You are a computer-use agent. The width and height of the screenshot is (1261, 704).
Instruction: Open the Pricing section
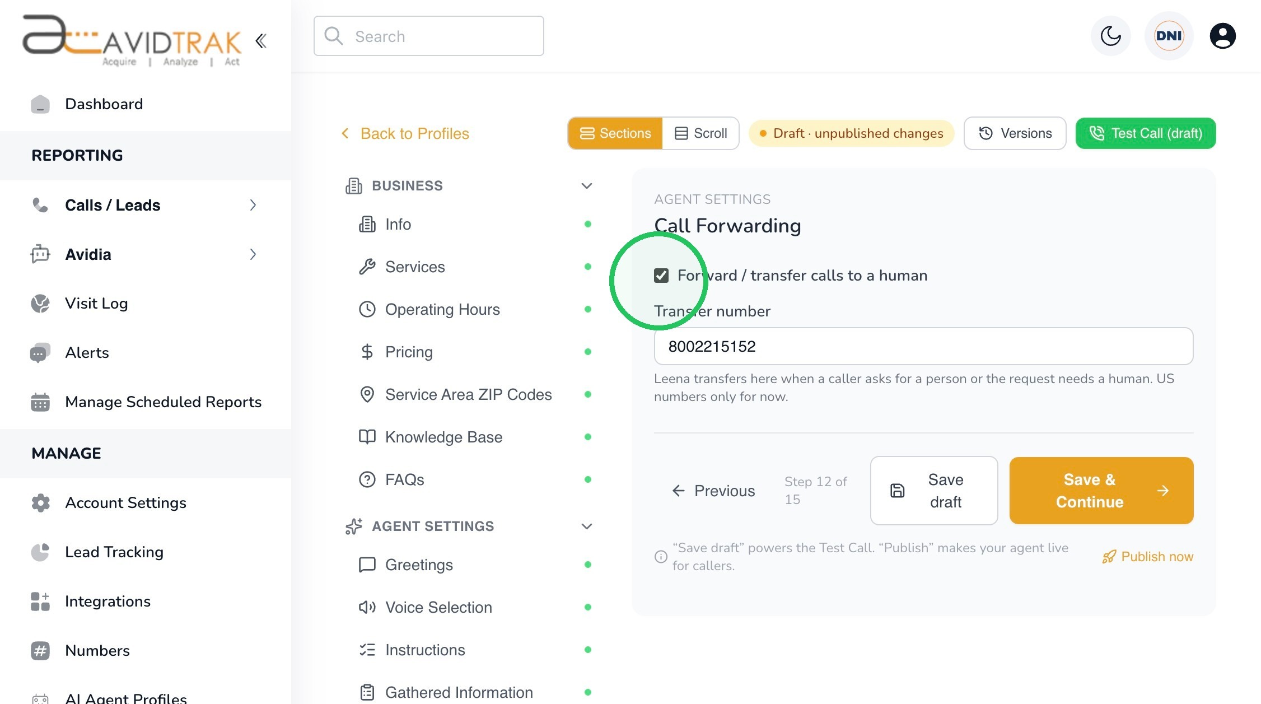click(x=475, y=352)
